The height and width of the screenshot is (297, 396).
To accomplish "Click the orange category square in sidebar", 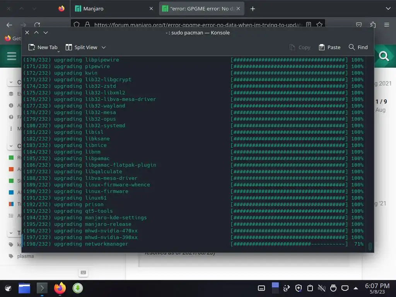I will click(11, 169).
